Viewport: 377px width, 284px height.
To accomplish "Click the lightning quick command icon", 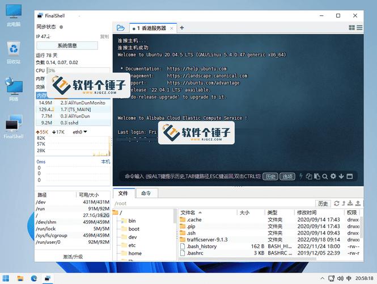I will [x=301, y=176].
